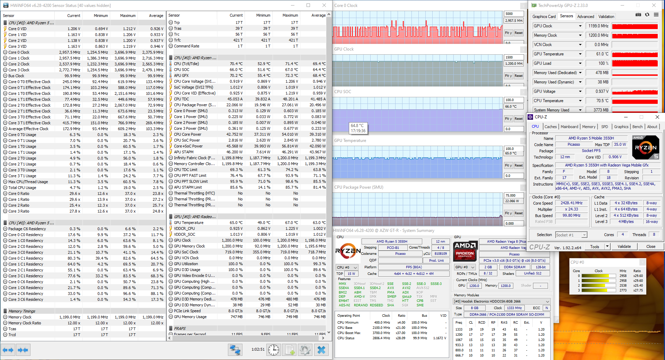665x360 pixels.
Task: Click the Close button in CPU-Z
Action: tap(651, 246)
